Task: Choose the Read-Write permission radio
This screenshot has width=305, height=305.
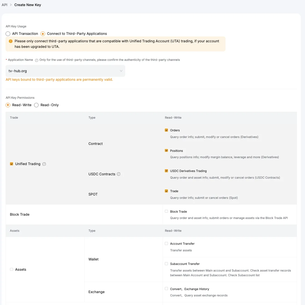Action: point(8,105)
